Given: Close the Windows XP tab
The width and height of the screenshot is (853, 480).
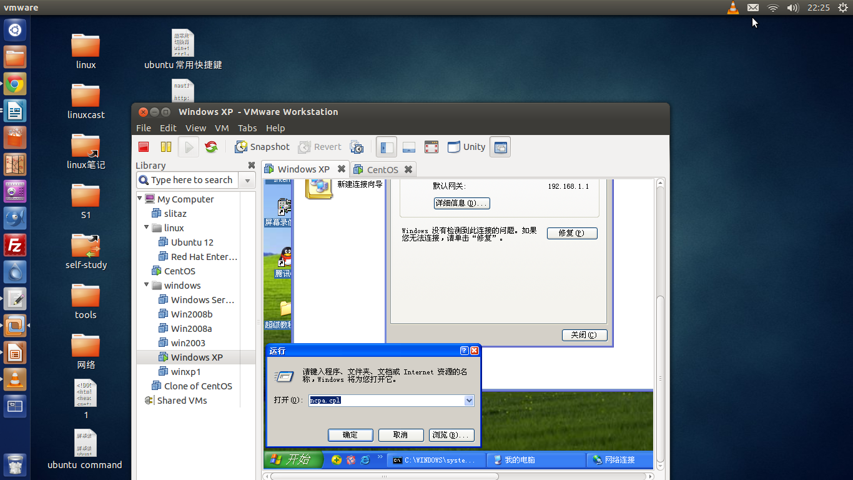Looking at the screenshot, I should point(342,169).
